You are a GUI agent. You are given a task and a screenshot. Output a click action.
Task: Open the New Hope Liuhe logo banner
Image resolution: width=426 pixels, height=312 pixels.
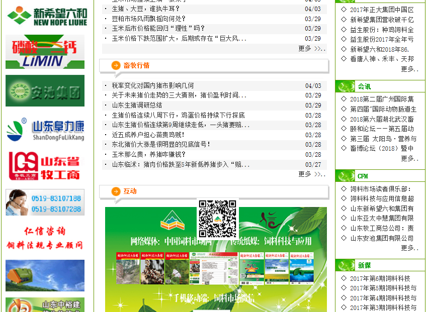pyautogui.click(x=47, y=16)
